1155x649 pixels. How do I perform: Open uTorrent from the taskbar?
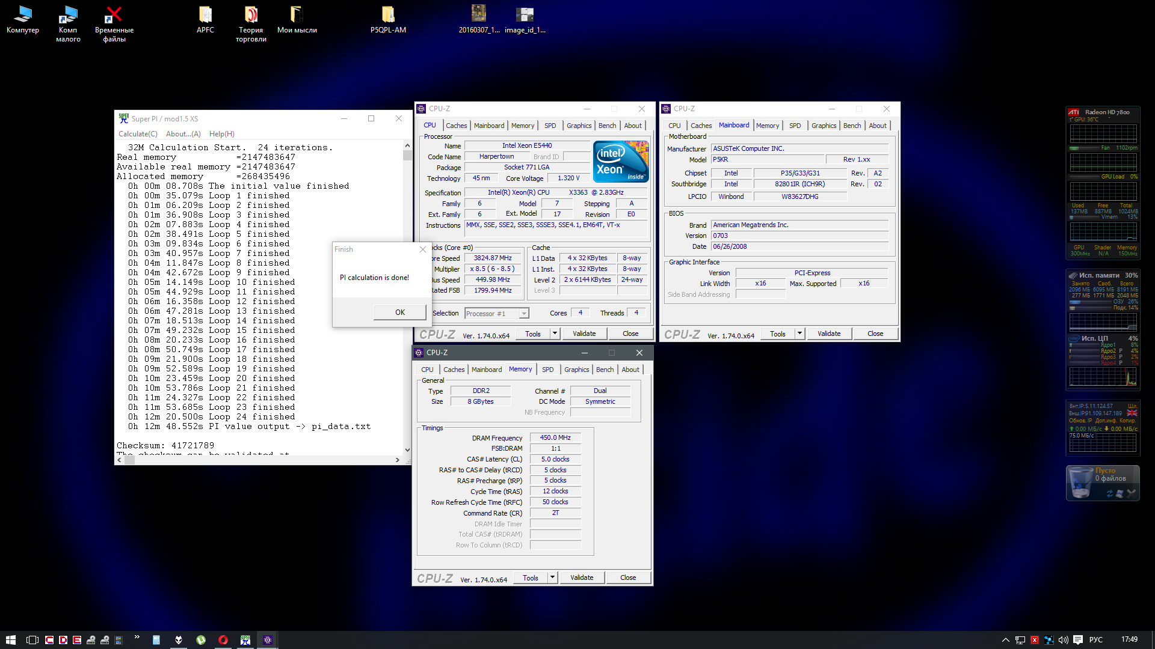200,640
